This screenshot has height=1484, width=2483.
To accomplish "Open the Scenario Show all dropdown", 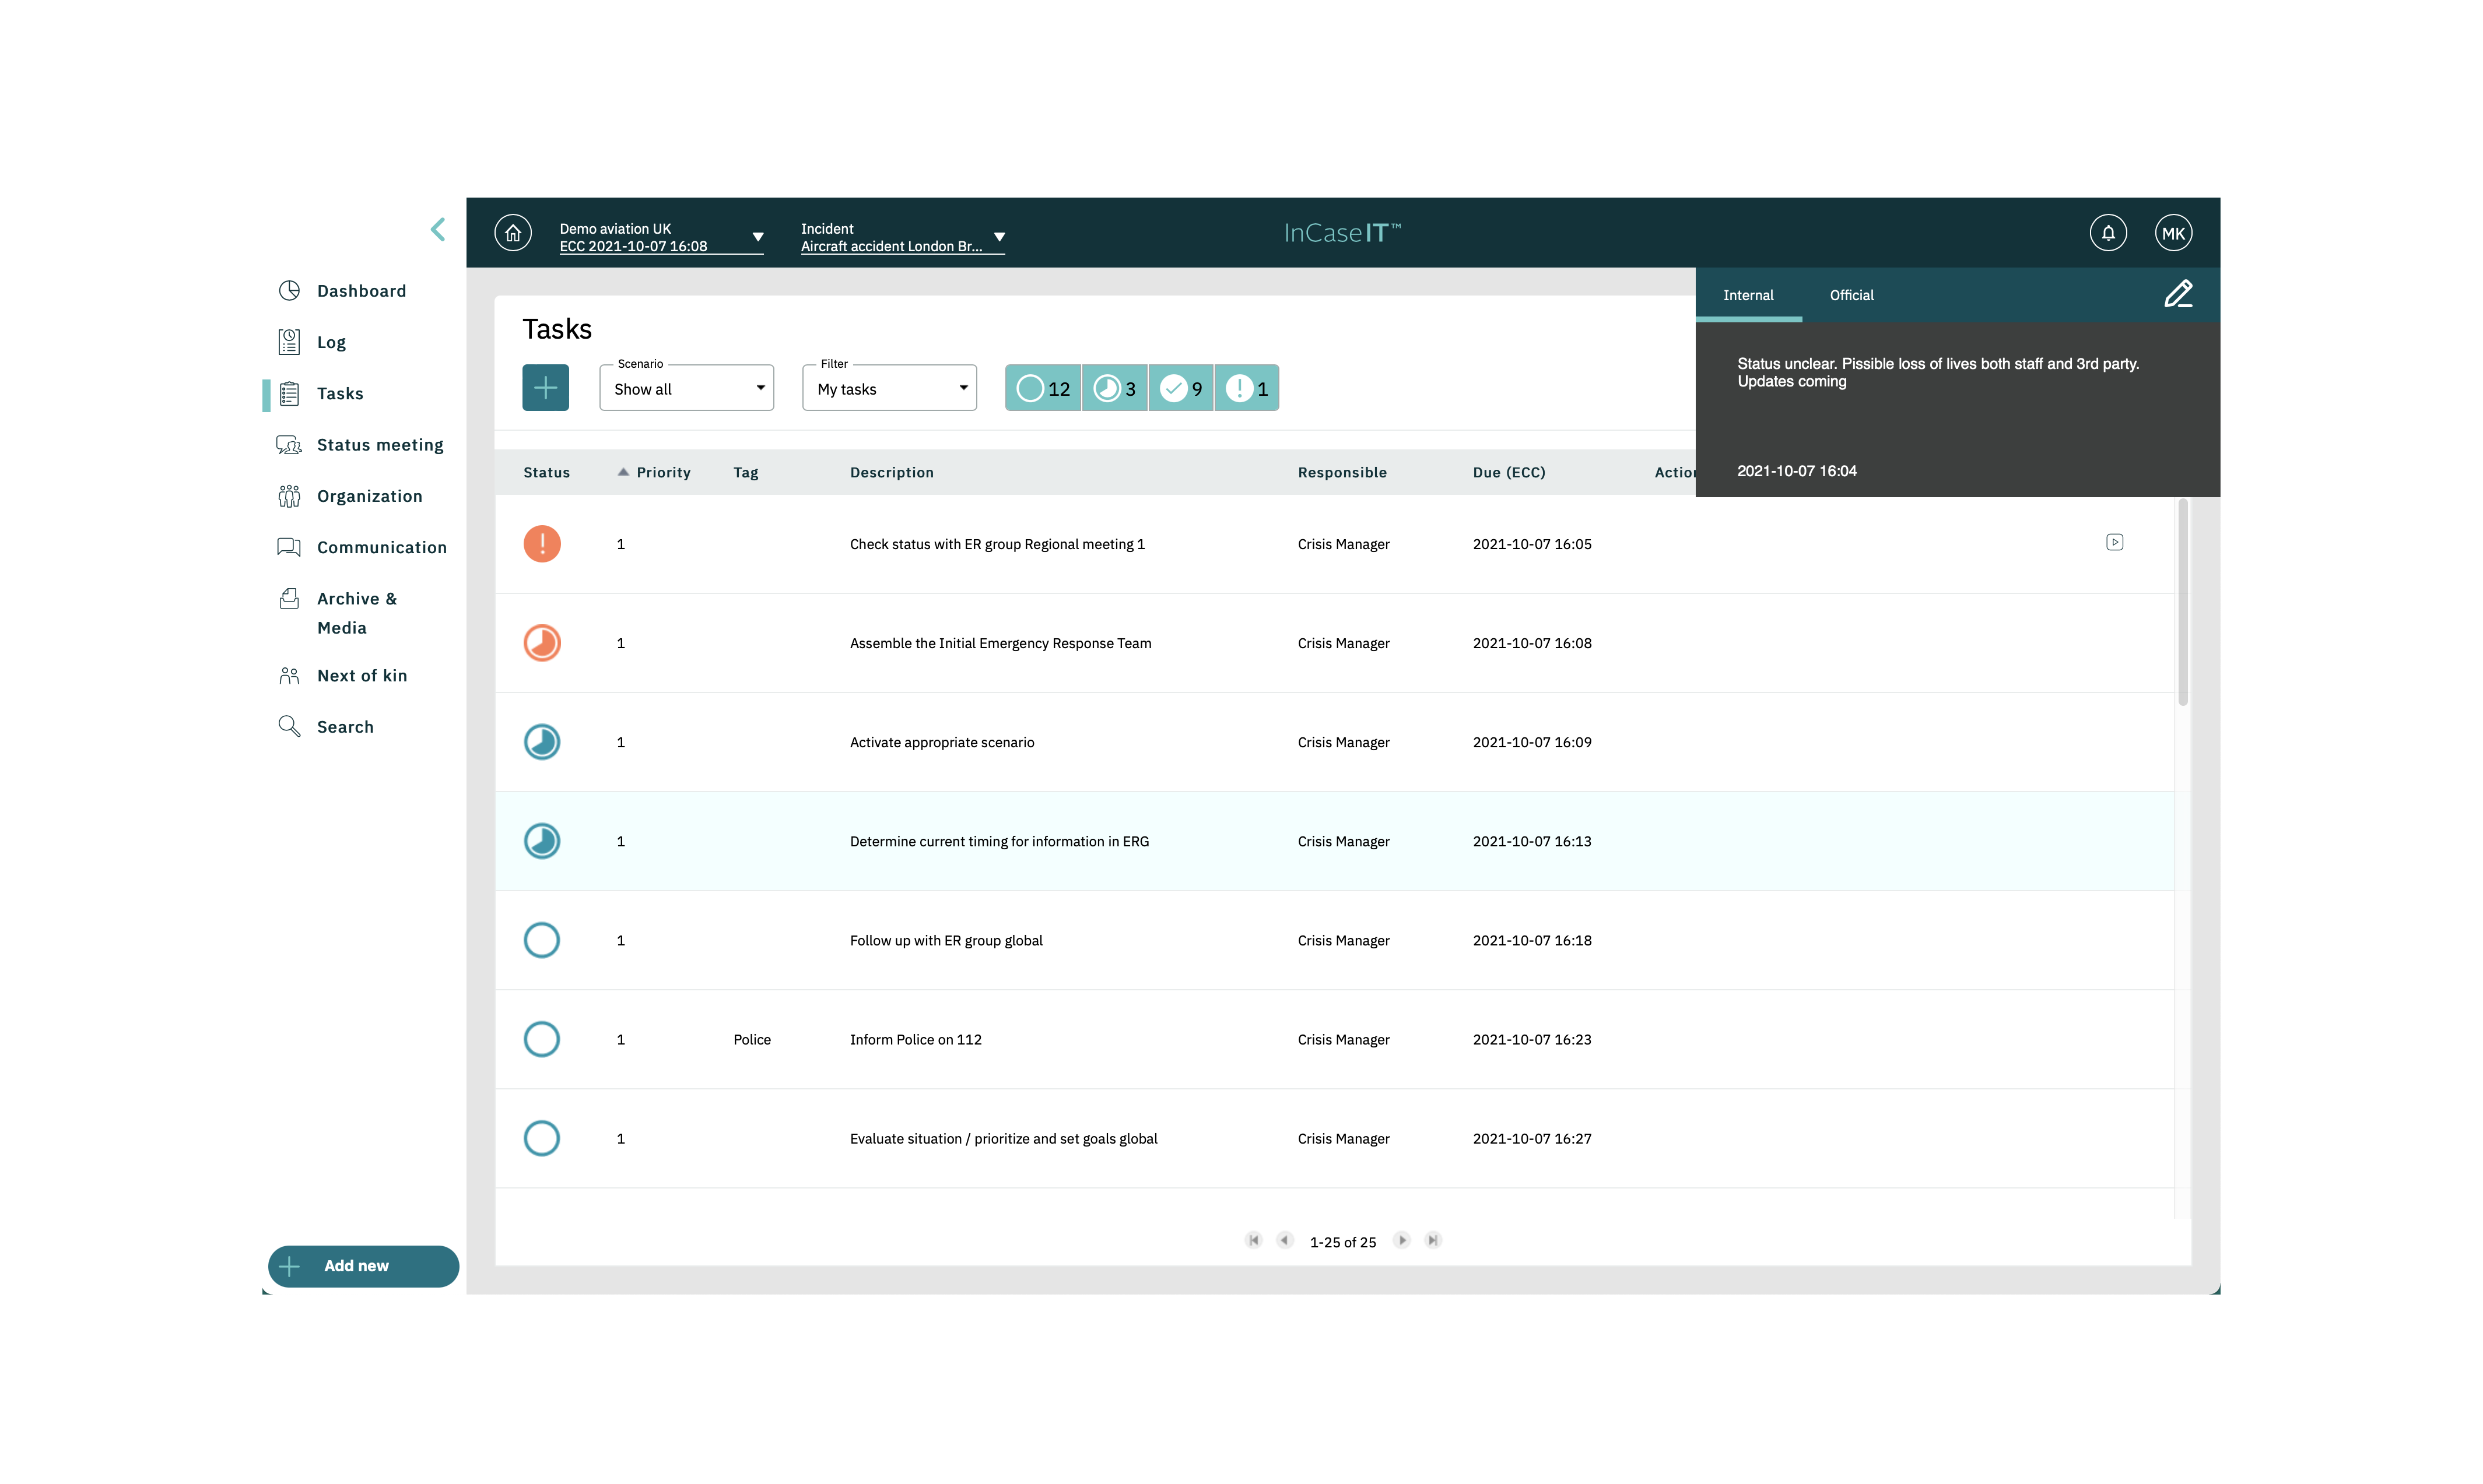I will pos(686,388).
